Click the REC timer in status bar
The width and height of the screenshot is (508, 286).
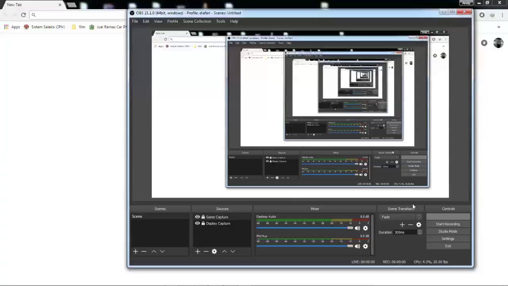click(x=394, y=262)
